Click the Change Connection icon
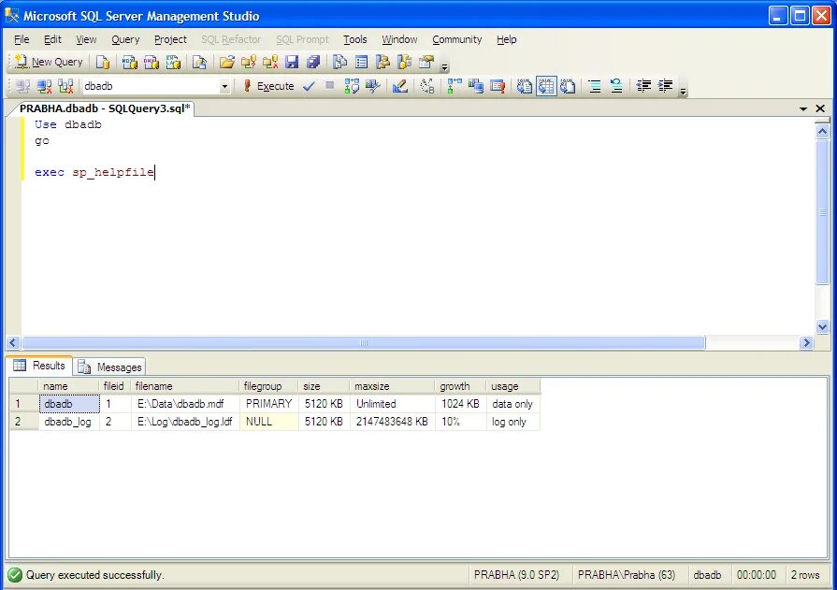 65,86
